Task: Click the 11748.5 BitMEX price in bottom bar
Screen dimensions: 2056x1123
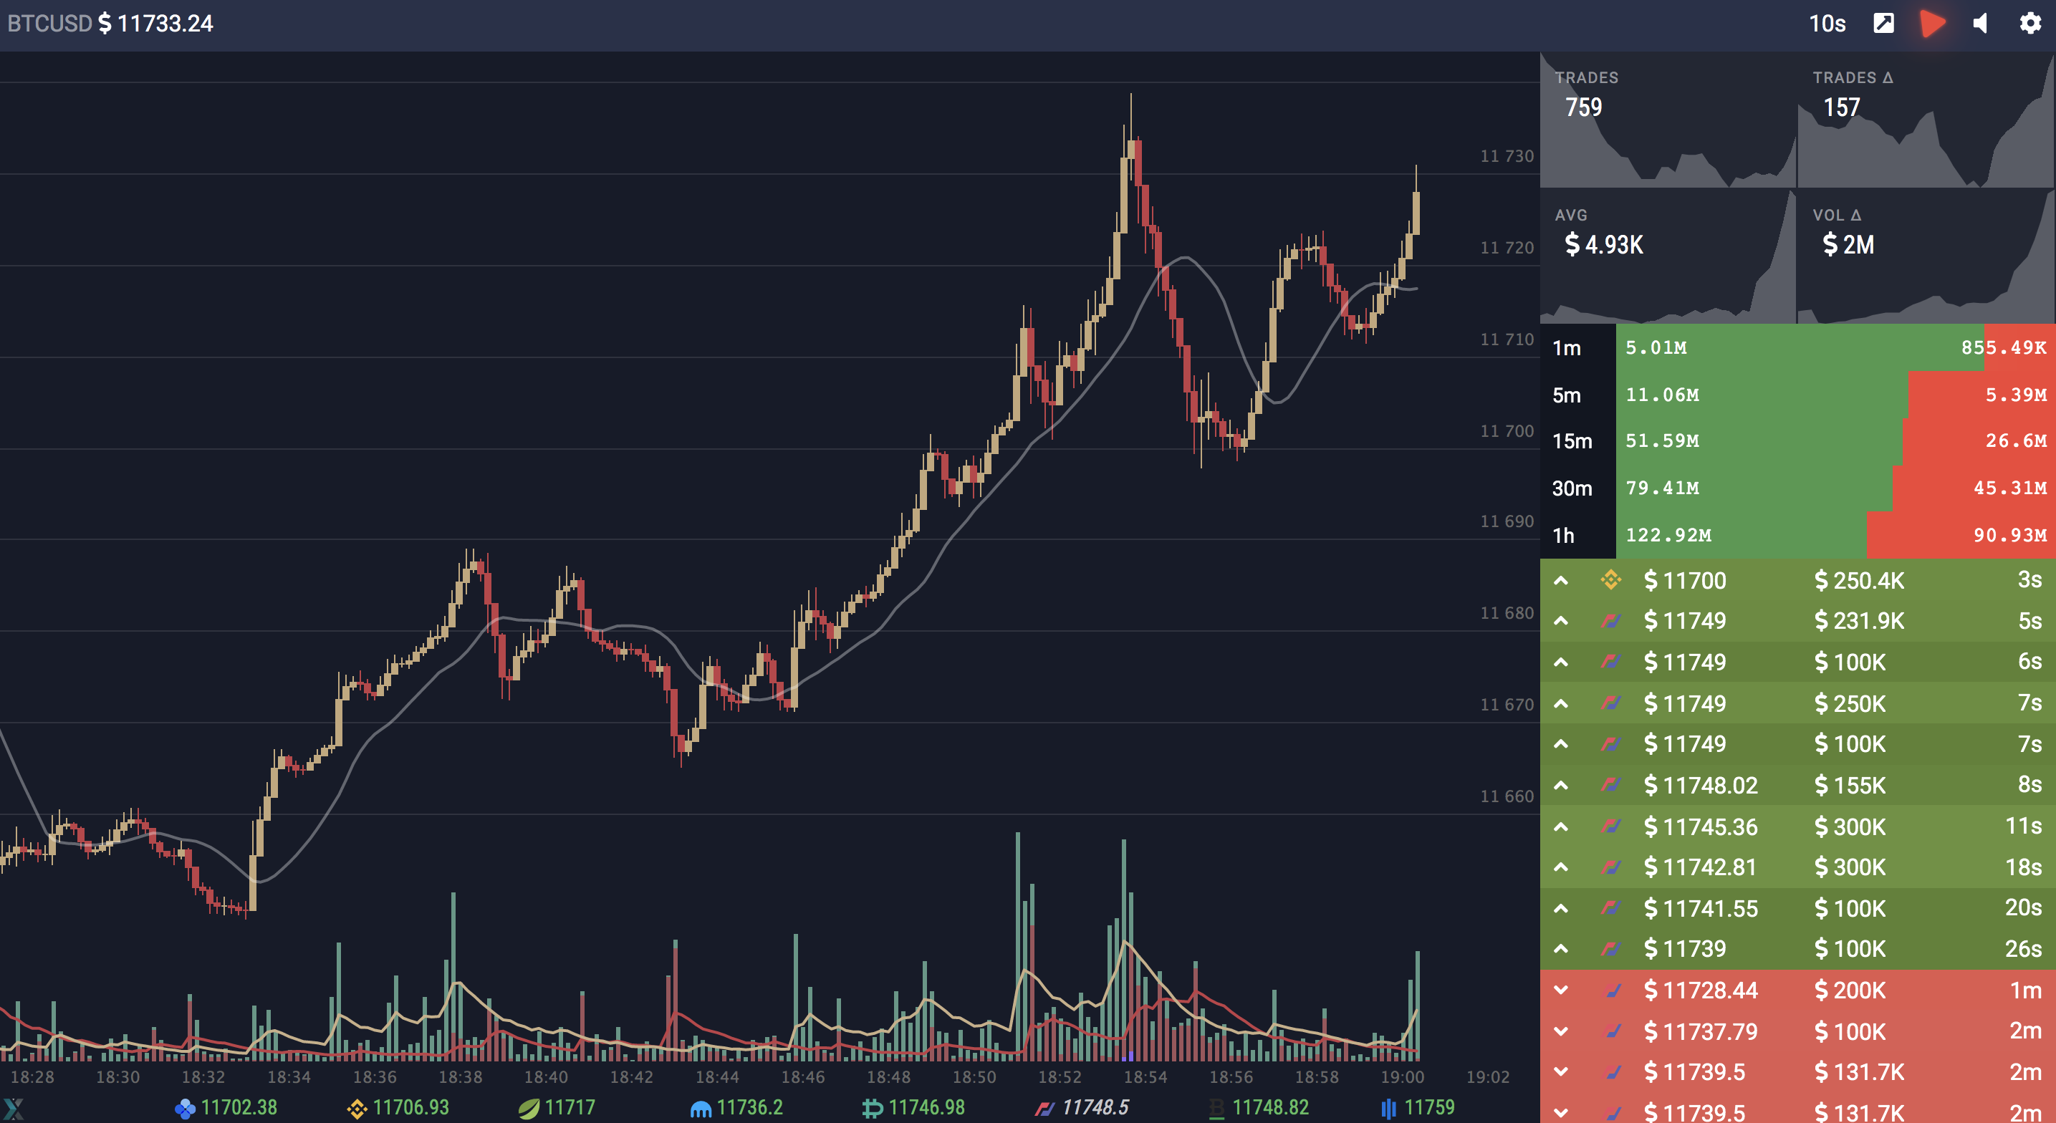Action: coord(1095,1108)
